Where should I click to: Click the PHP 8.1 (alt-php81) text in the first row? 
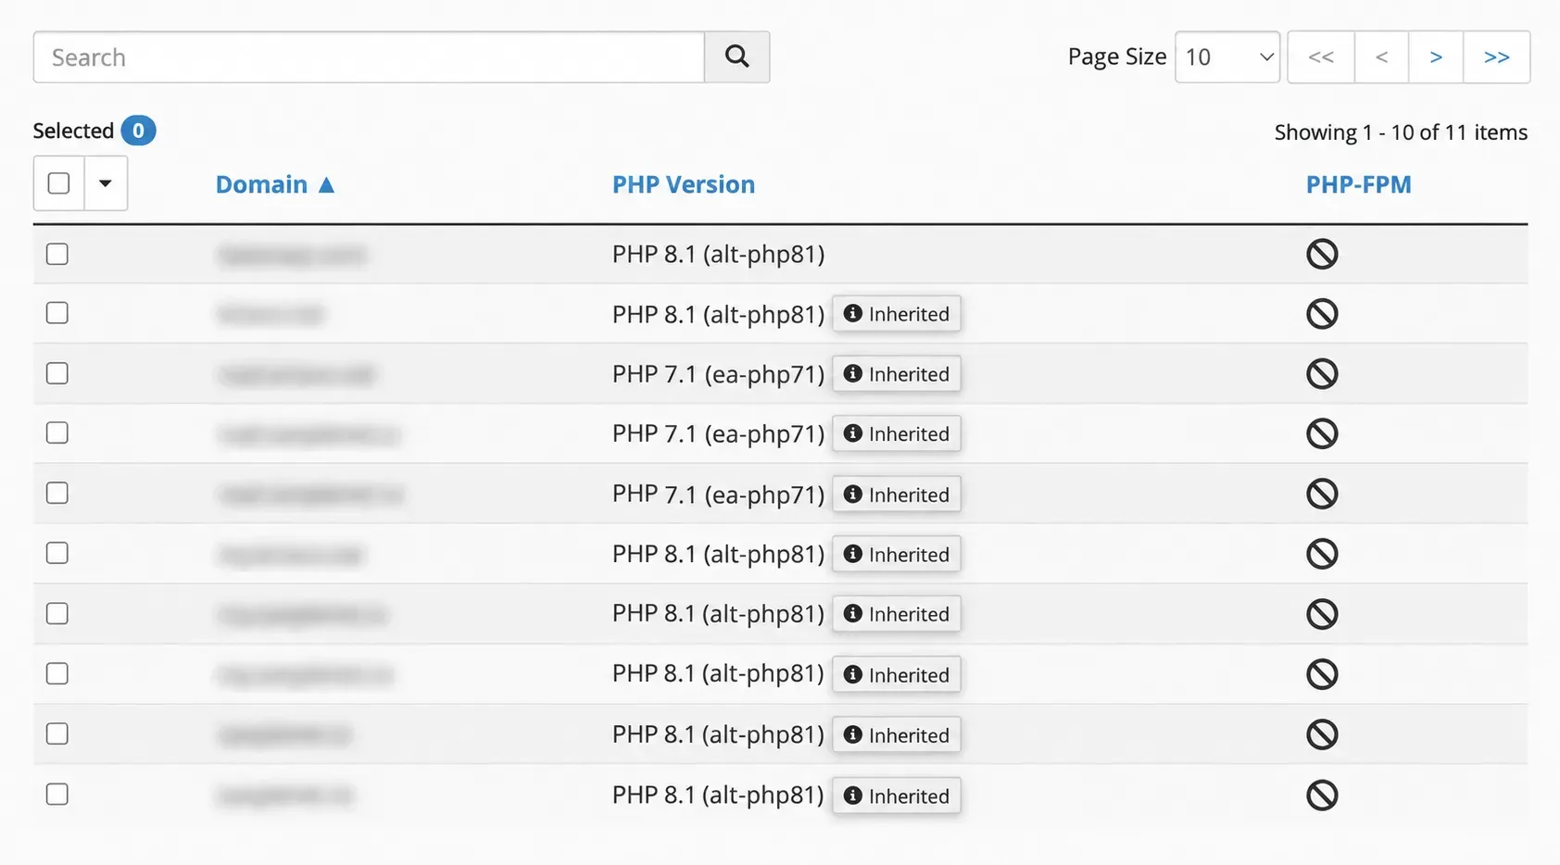718,254
